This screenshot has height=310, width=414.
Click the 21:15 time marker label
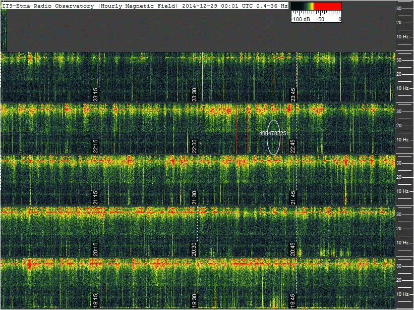point(95,197)
